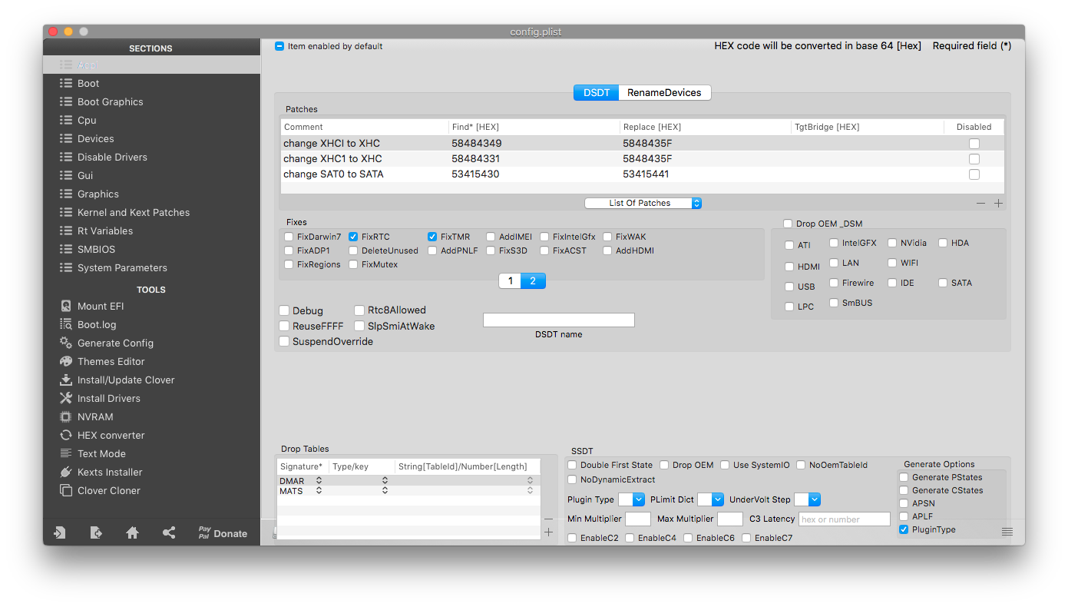This screenshot has width=1068, height=607.
Task: Open the Generate Options list menu icon
Action: click(x=1007, y=532)
